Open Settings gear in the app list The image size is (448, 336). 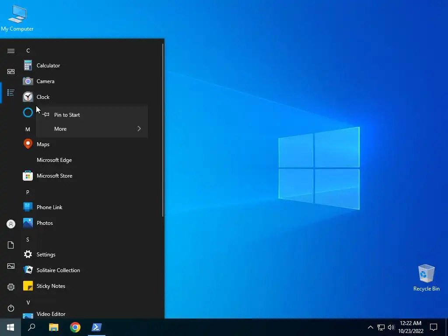[28, 254]
